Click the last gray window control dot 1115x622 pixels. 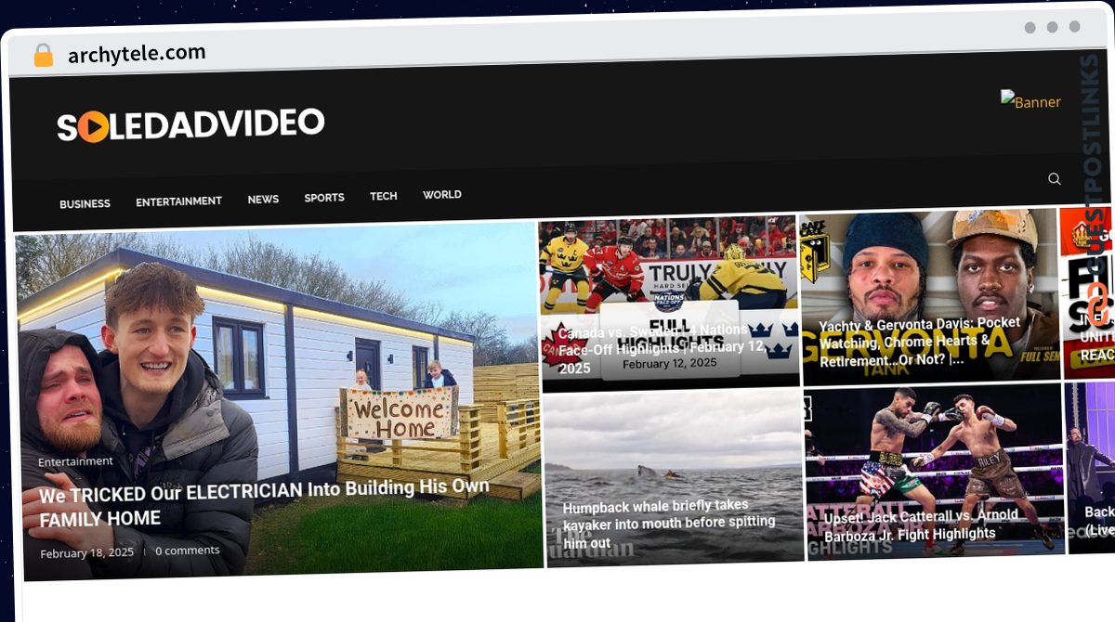(1074, 27)
